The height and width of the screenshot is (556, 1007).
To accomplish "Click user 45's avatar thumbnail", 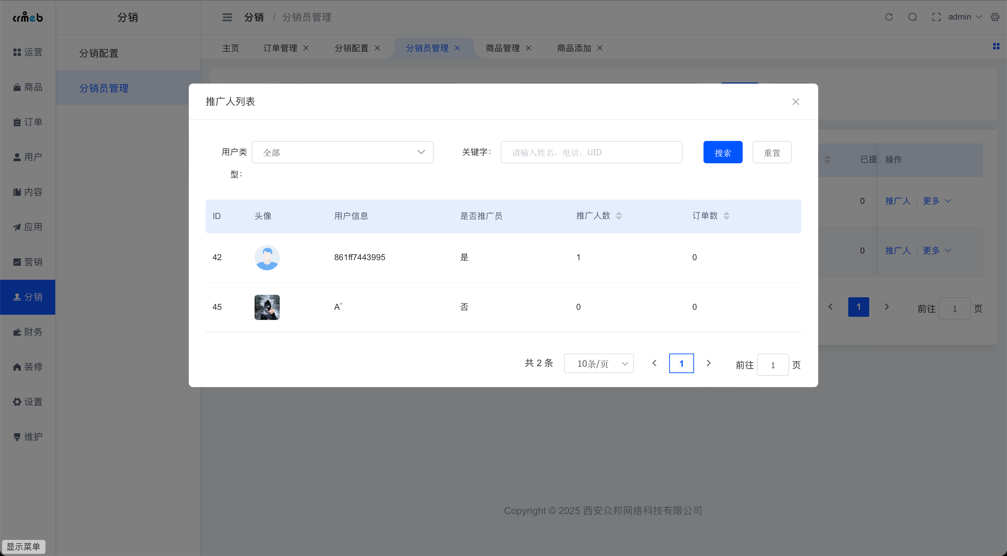I will 267,307.
